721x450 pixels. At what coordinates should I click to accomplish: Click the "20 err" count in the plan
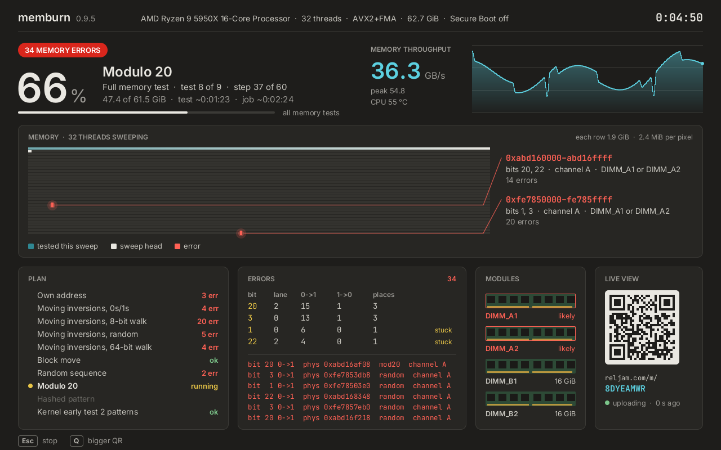click(x=208, y=322)
